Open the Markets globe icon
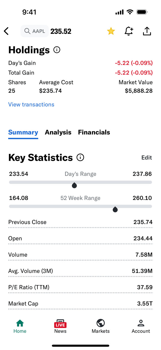The image size is (161, 350). (x=101, y=323)
